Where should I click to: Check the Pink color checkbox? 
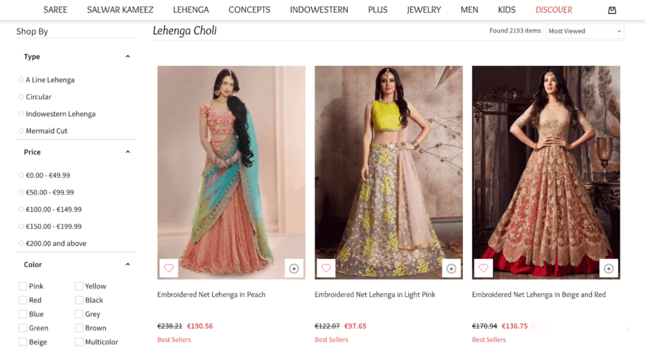(23, 286)
